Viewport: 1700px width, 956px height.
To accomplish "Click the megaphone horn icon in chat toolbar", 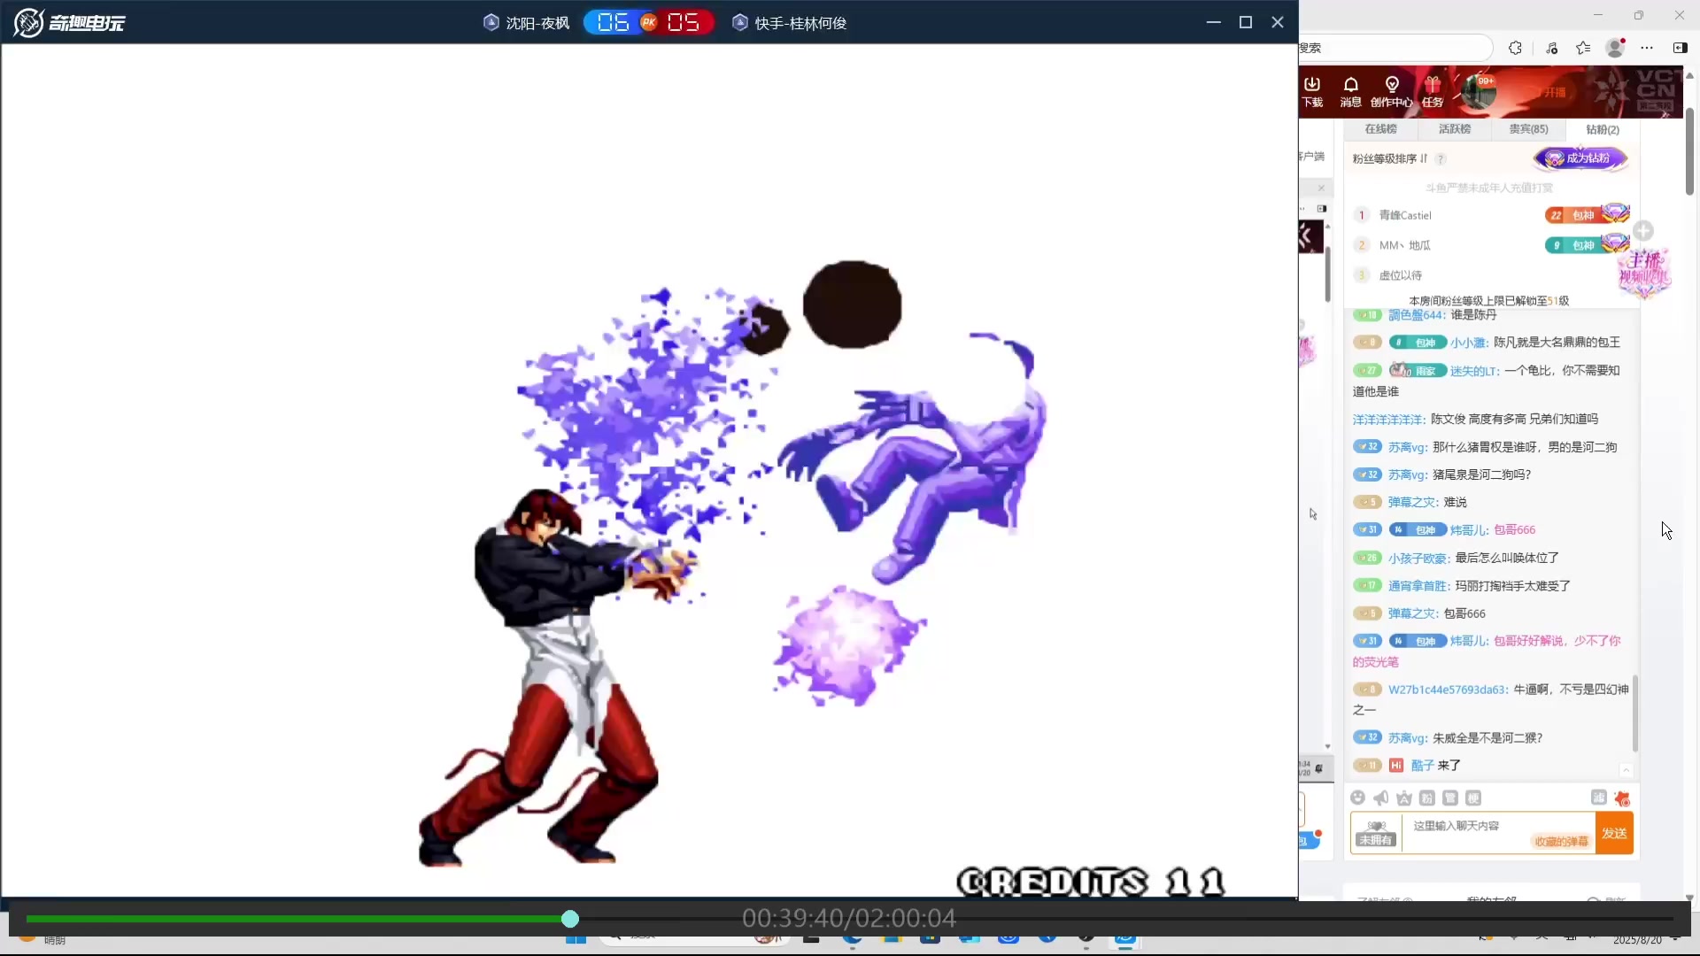I will (1380, 798).
